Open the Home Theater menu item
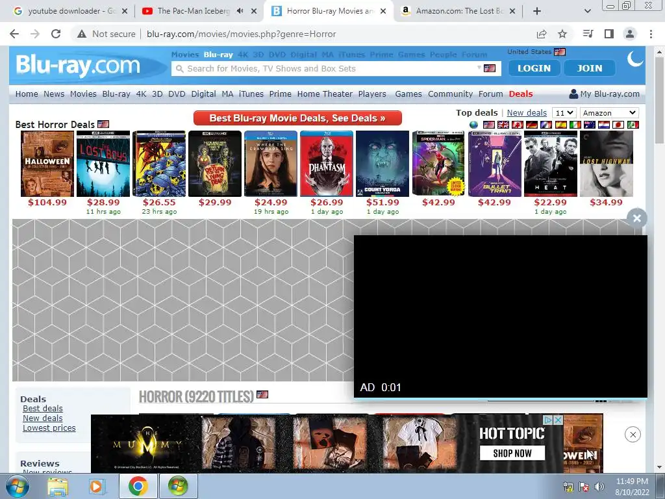The height and width of the screenshot is (499, 665). 325,94
